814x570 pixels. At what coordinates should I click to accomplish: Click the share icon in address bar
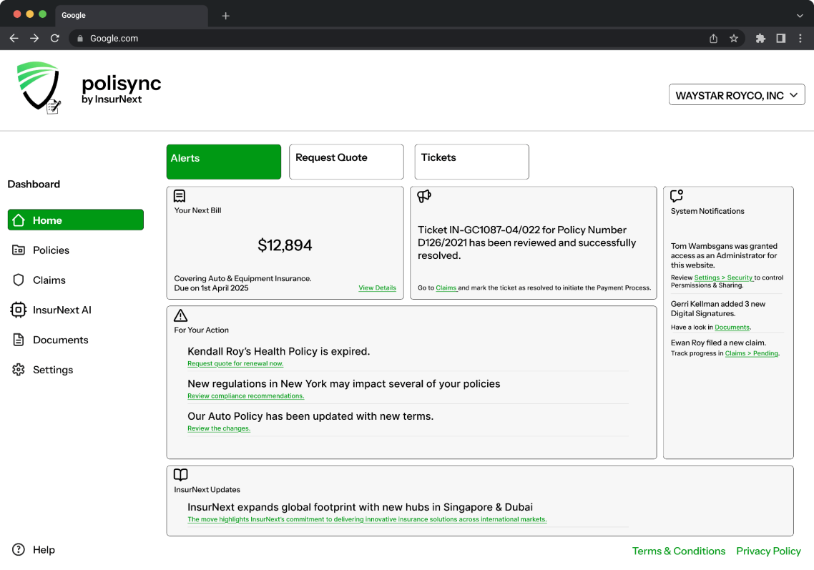tap(713, 39)
